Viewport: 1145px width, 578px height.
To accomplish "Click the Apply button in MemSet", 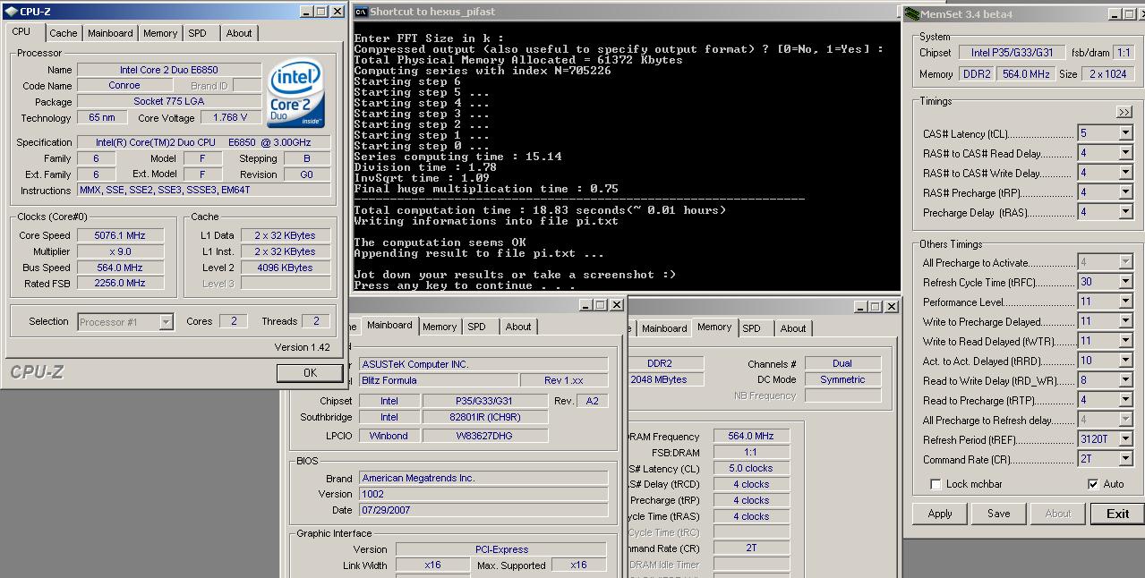I will coord(940,514).
